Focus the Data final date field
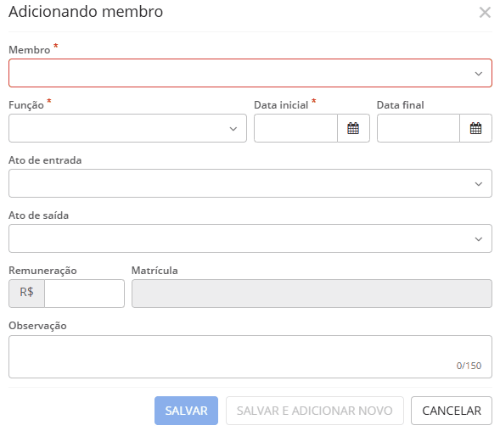 pyautogui.click(x=419, y=128)
